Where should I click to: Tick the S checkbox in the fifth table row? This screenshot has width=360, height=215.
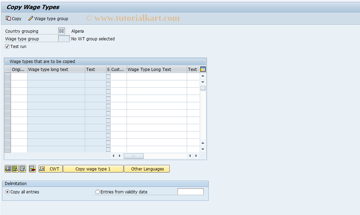pos(109,106)
